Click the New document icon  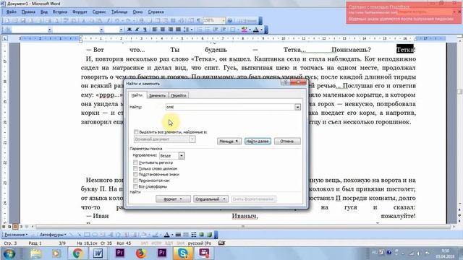click(7, 21)
